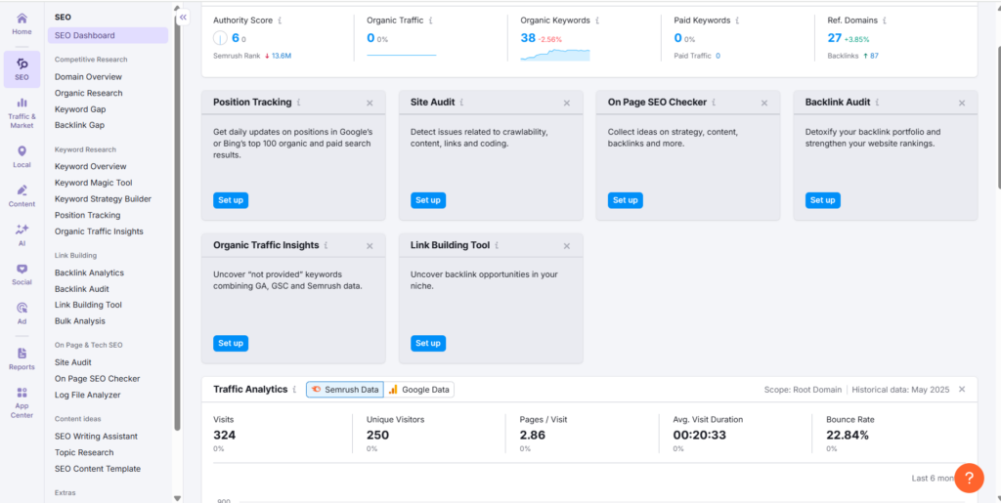Image resolution: width=1001 pixels, height=503 pixels.
Task: Click the info icon beside Site Audit title
Action: click(x=461, y=102)
